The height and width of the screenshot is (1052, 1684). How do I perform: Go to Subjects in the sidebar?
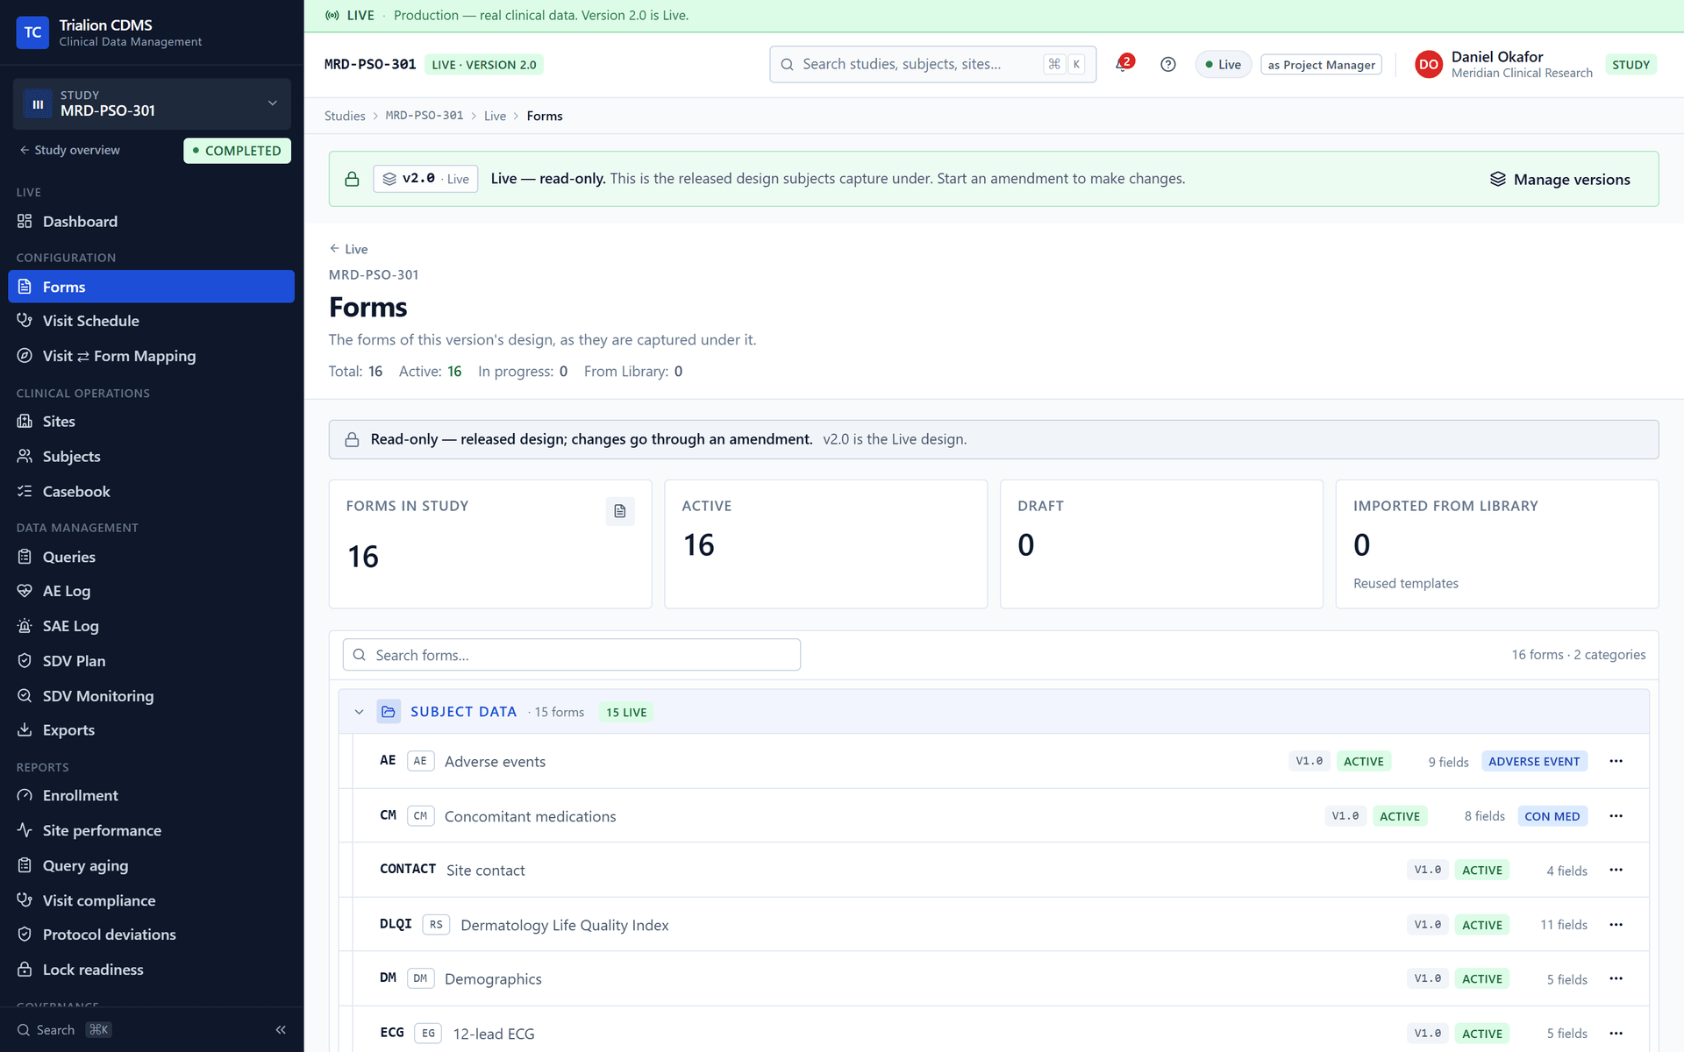(151, 457)
